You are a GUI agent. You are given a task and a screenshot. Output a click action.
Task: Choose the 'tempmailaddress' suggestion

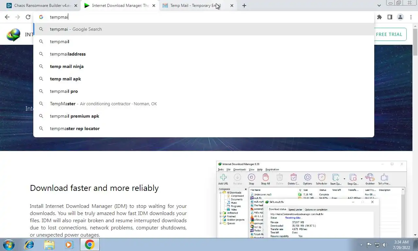[204, 54]
